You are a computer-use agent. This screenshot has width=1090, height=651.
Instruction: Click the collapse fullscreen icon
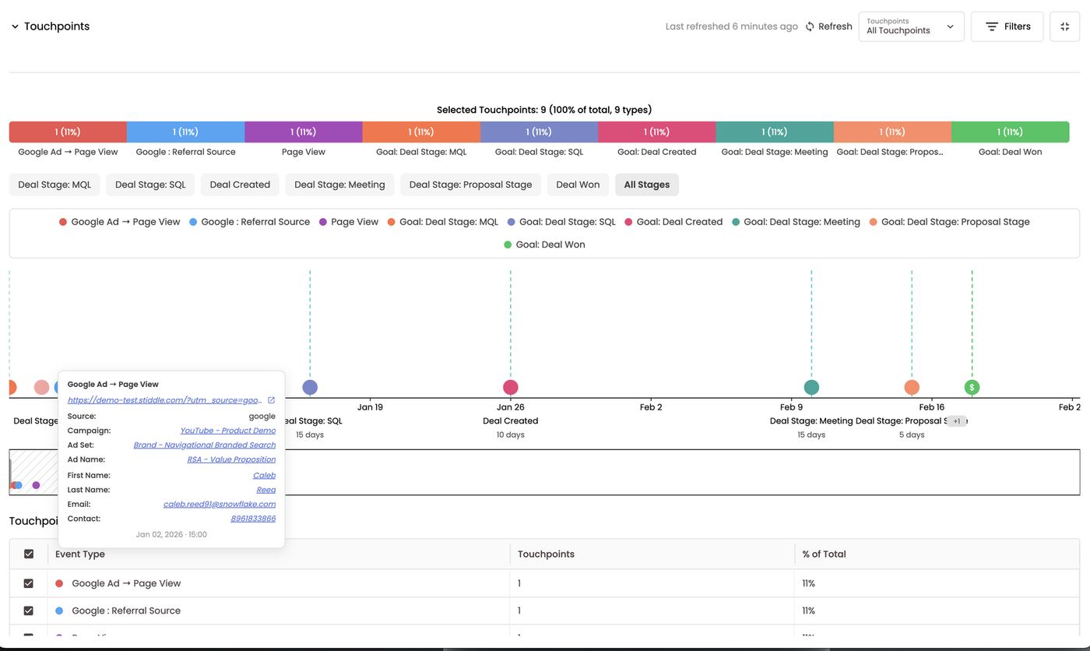coord(1065,26)
